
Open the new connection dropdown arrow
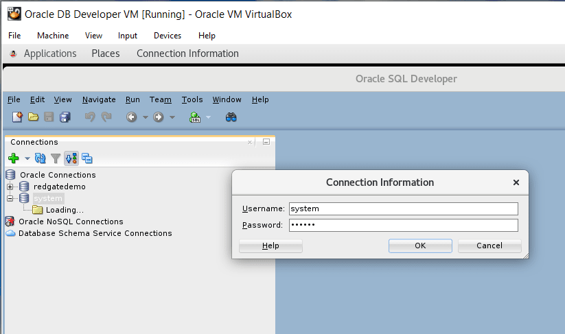tap(27, 158)
